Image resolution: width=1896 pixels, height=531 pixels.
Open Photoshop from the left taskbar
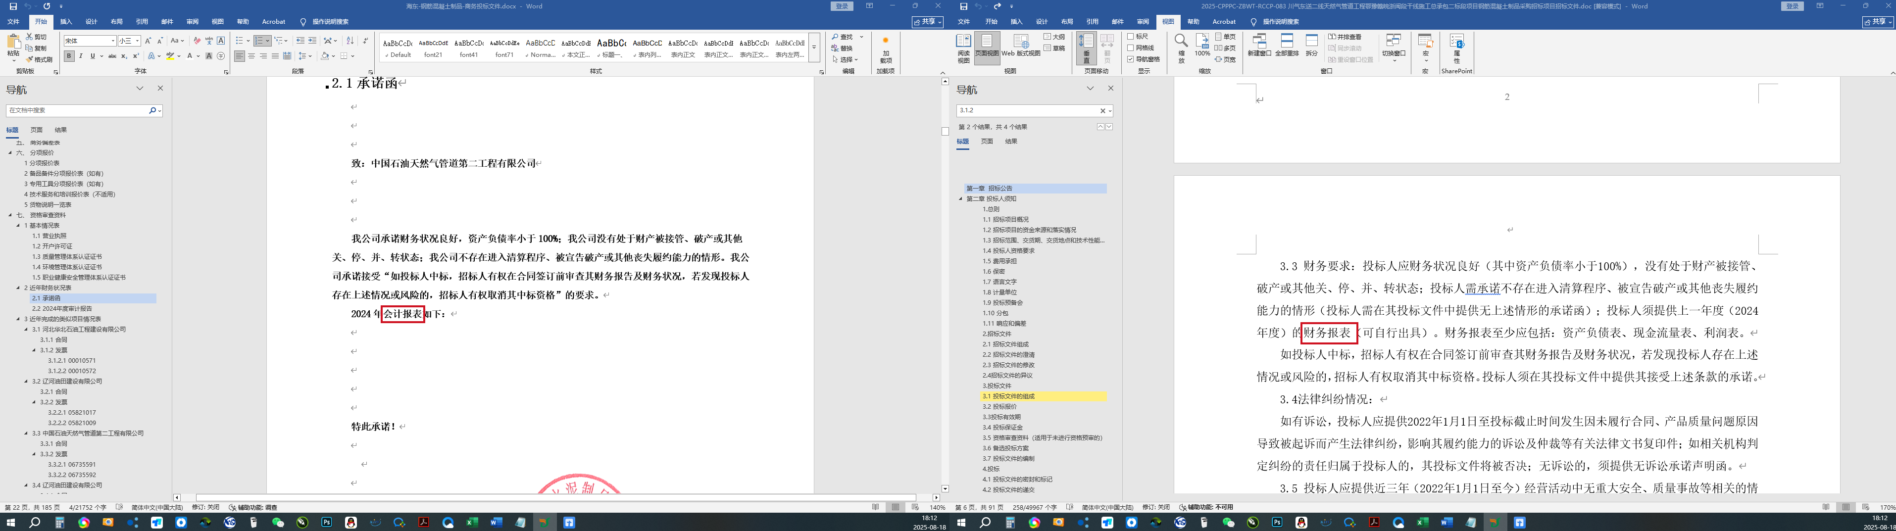327,522
